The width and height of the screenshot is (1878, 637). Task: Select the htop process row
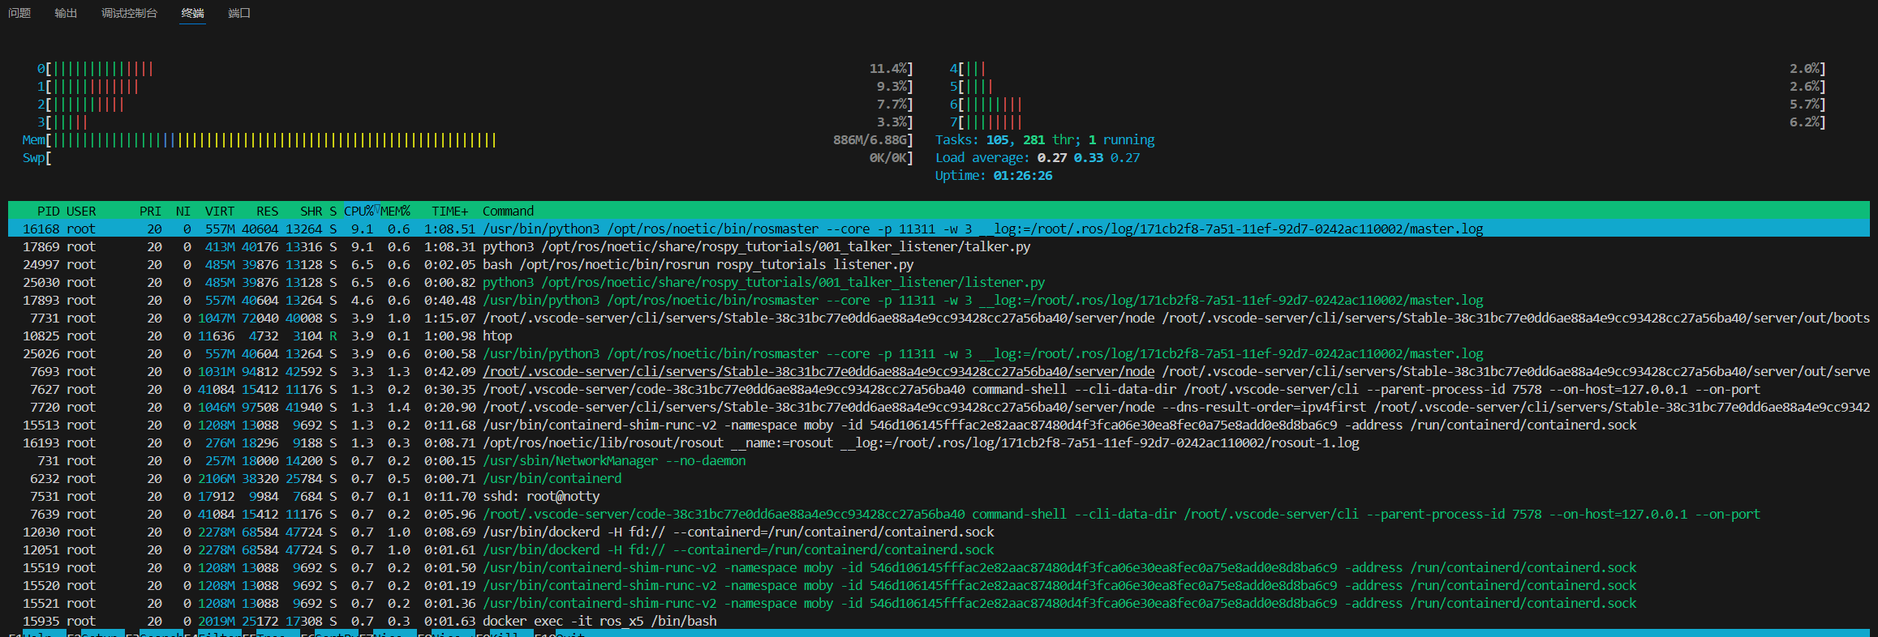(497, 336)
